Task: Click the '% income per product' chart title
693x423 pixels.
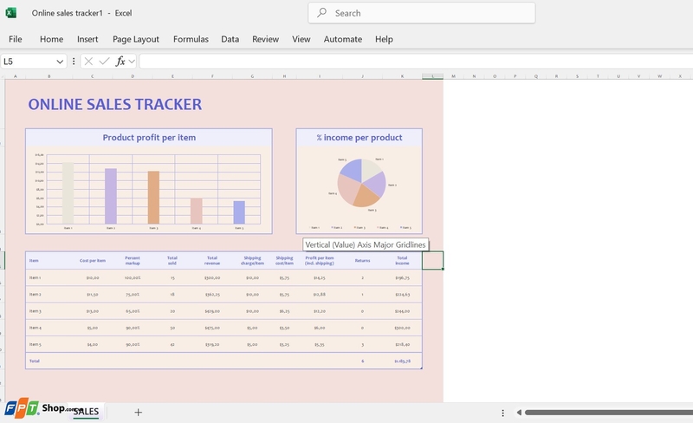Action: tap(359, 138)
